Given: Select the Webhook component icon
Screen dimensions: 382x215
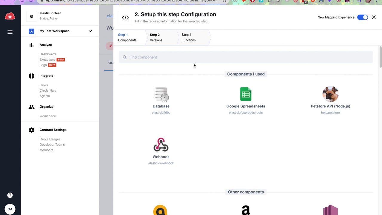Looking at the screenshot, I should click(161, 145).
